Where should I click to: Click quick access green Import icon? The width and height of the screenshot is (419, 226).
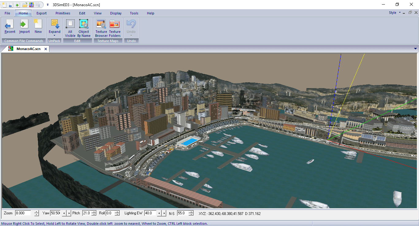[17, 5]
